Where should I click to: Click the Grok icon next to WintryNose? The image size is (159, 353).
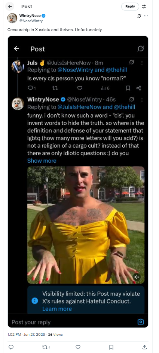tap(139, 16)
